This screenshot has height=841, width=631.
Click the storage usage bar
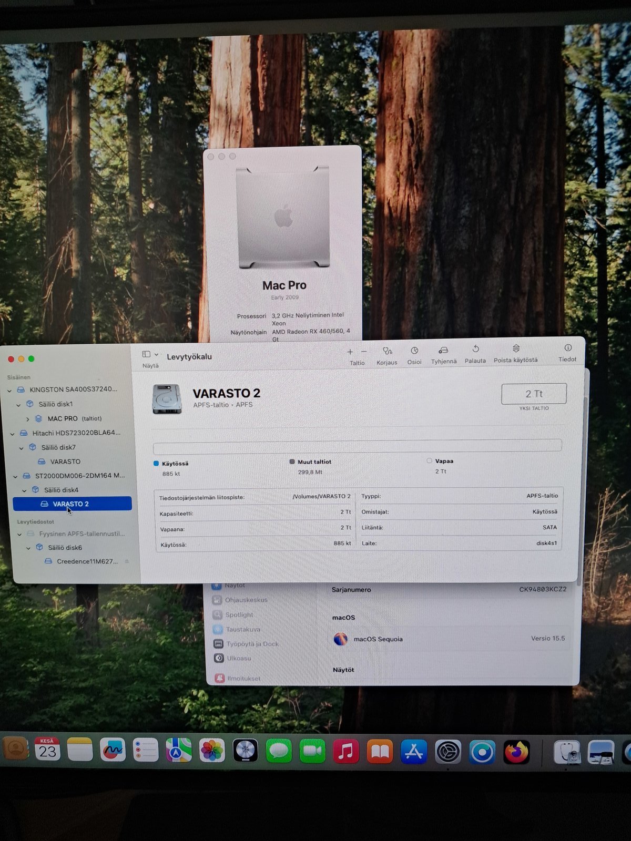(357, 446)
